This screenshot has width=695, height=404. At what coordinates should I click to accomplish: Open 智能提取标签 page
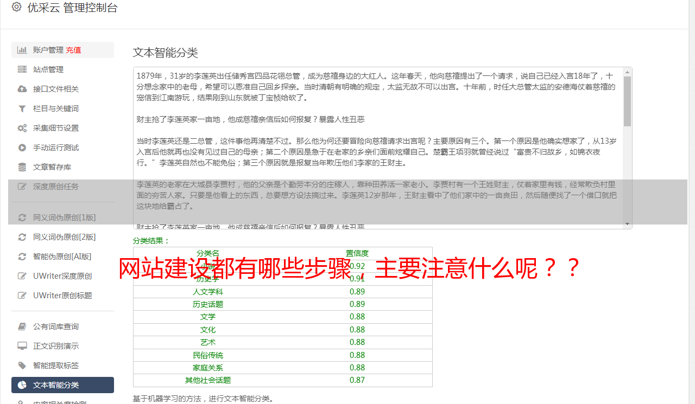click(x=62, y=365)
